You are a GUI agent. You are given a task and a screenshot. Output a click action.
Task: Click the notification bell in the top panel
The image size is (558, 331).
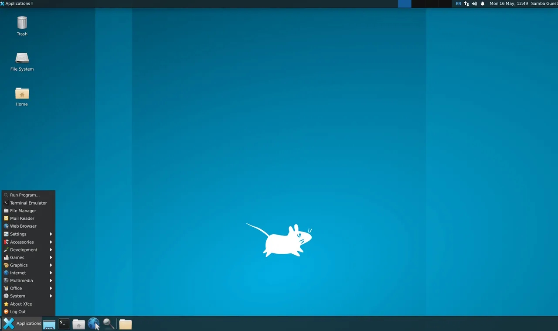click(x=482, y=3)
